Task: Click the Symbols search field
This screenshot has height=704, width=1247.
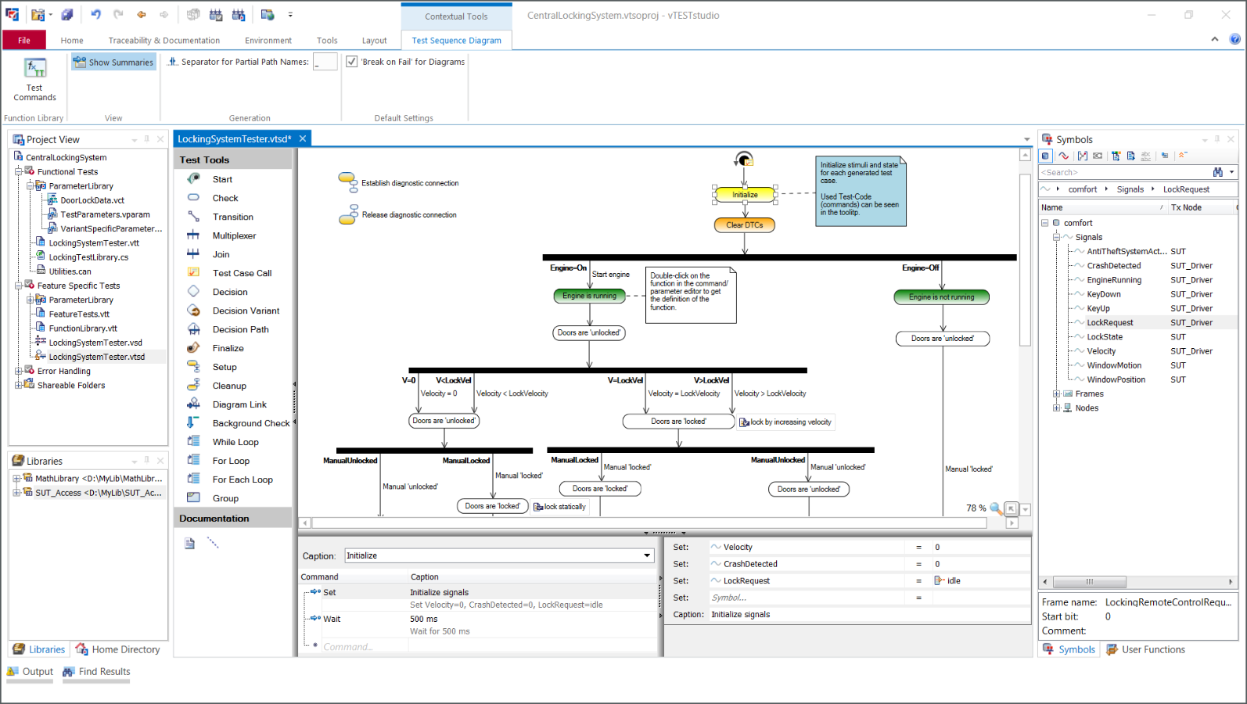Action: click(1124, 172)
